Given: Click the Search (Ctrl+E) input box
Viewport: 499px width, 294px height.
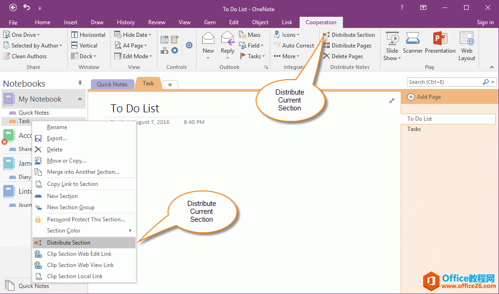Looking at the screenshot, I should pos(444,82).
